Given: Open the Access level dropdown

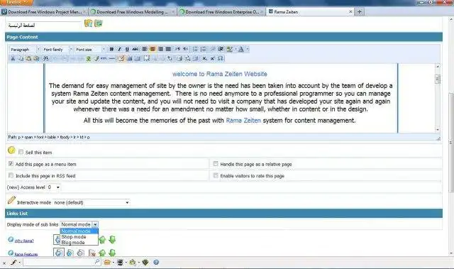Looking at the screenshot, I should point(54,187).
